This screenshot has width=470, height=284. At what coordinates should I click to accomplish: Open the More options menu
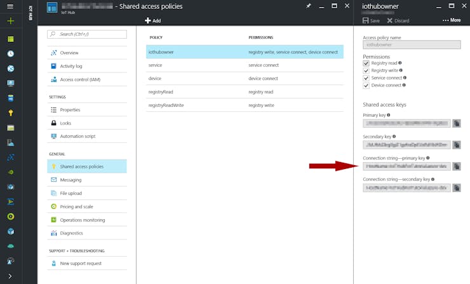[x=452, y=20]
